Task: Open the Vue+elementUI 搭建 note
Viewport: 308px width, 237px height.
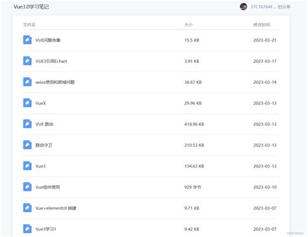Action: [56, 208]
